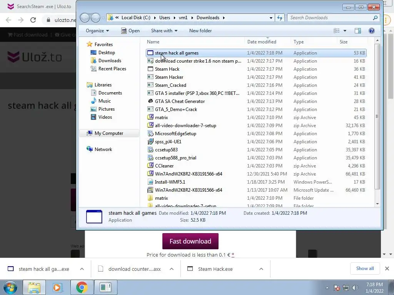
Task: Select download counter strike 1.6 non steam file
Action: pyautogui.click(x=256, y=61)
